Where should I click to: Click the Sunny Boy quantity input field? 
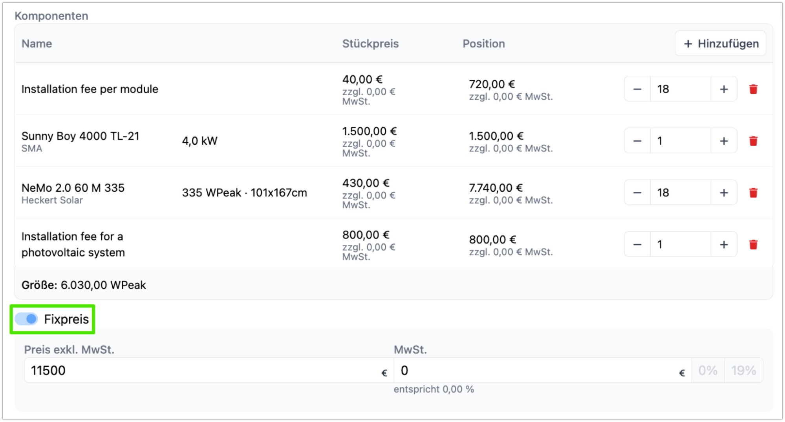680,141
